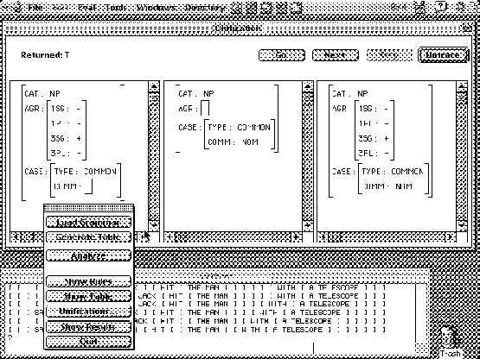Click the question mark prompt line in Listener window
The height and width of the screenshot is (359, 480).
point(11,337)
